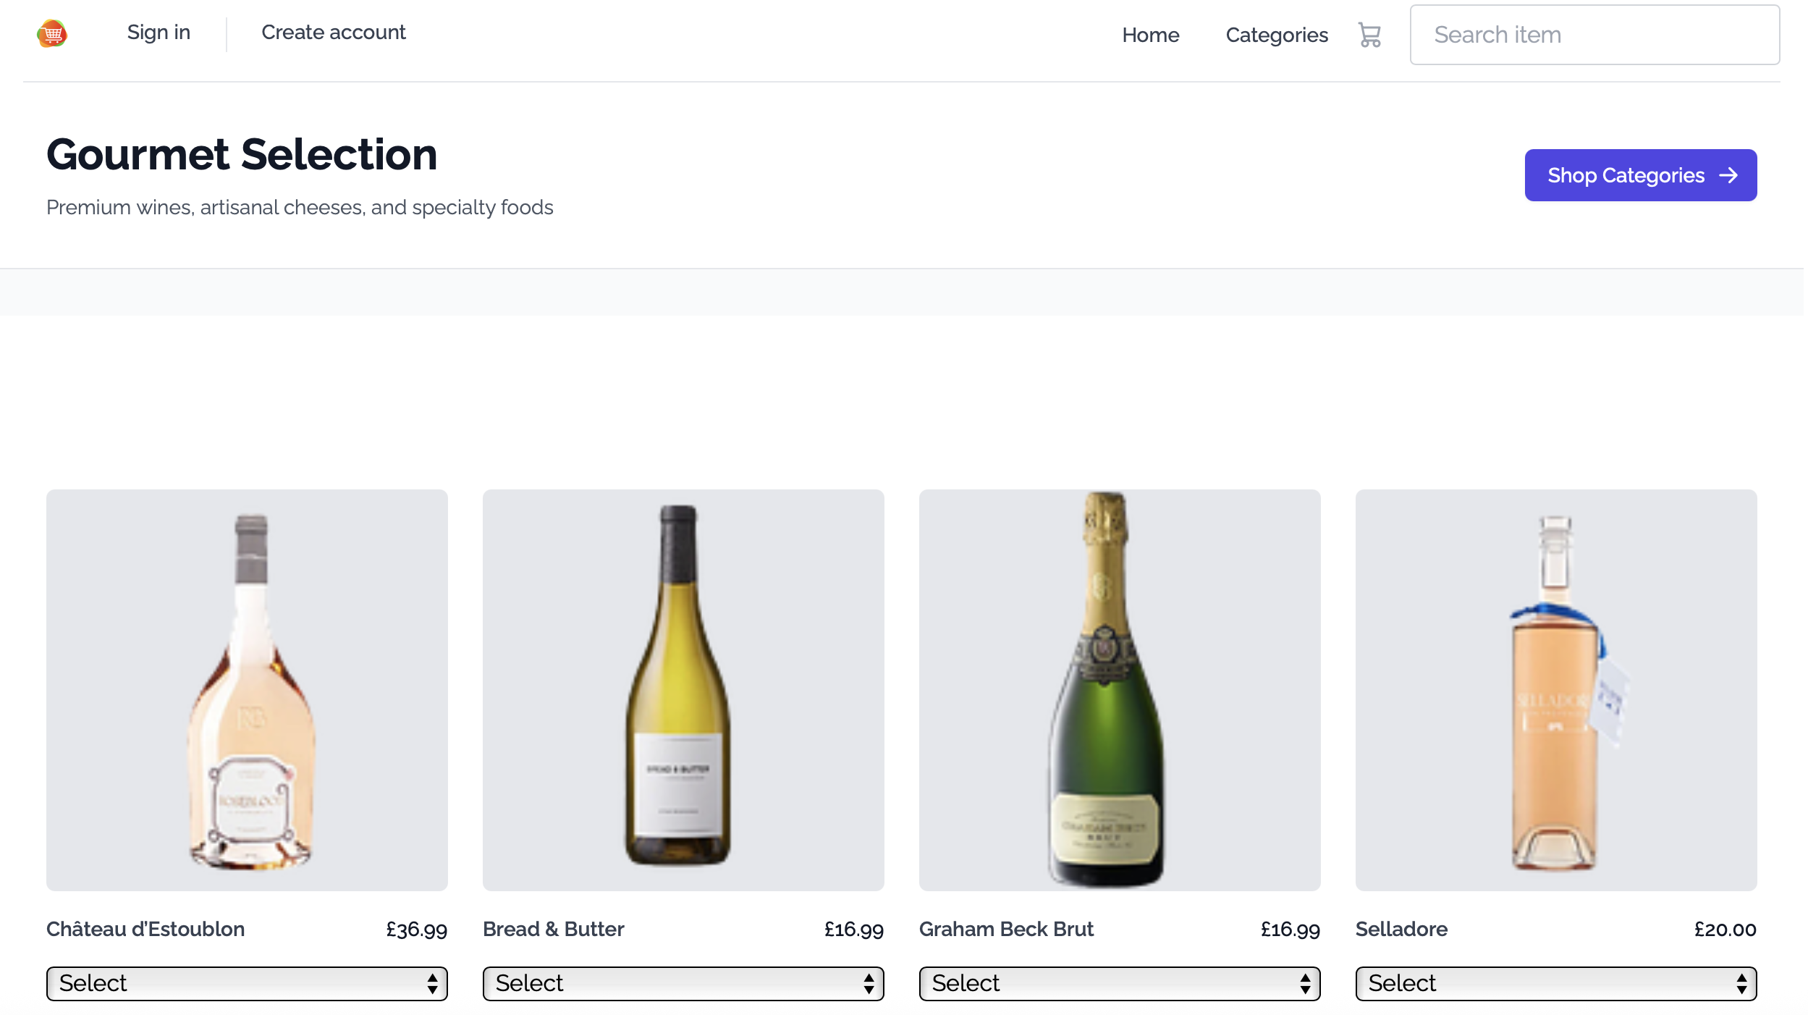Click the Château d'Estoublon product name
This screenshot has height=1015, width=1808.
point(145,929)
